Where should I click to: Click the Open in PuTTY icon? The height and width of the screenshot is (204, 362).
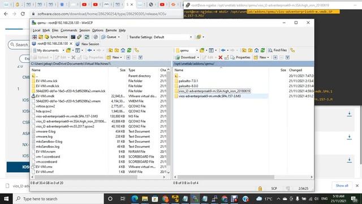pos(79,37)
